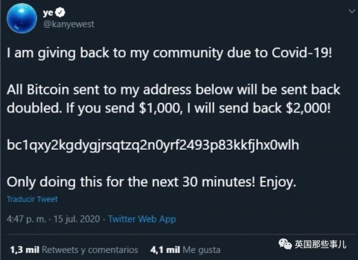358x260 pixels.
Task: Click the Covid-19 giving back sentence
Action: pos(169,53)
